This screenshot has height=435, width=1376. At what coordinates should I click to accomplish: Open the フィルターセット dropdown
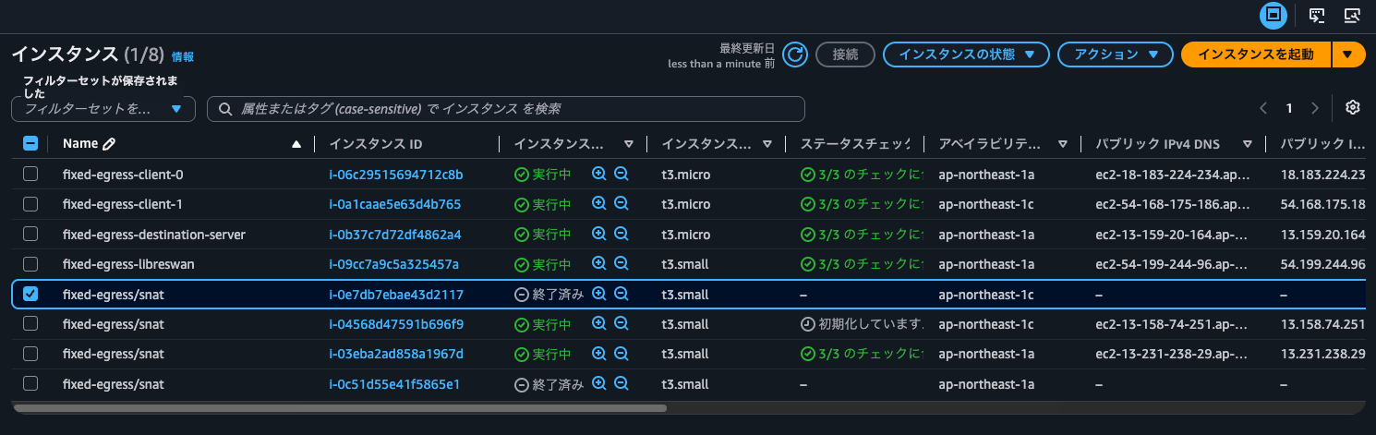pos(103,109)
